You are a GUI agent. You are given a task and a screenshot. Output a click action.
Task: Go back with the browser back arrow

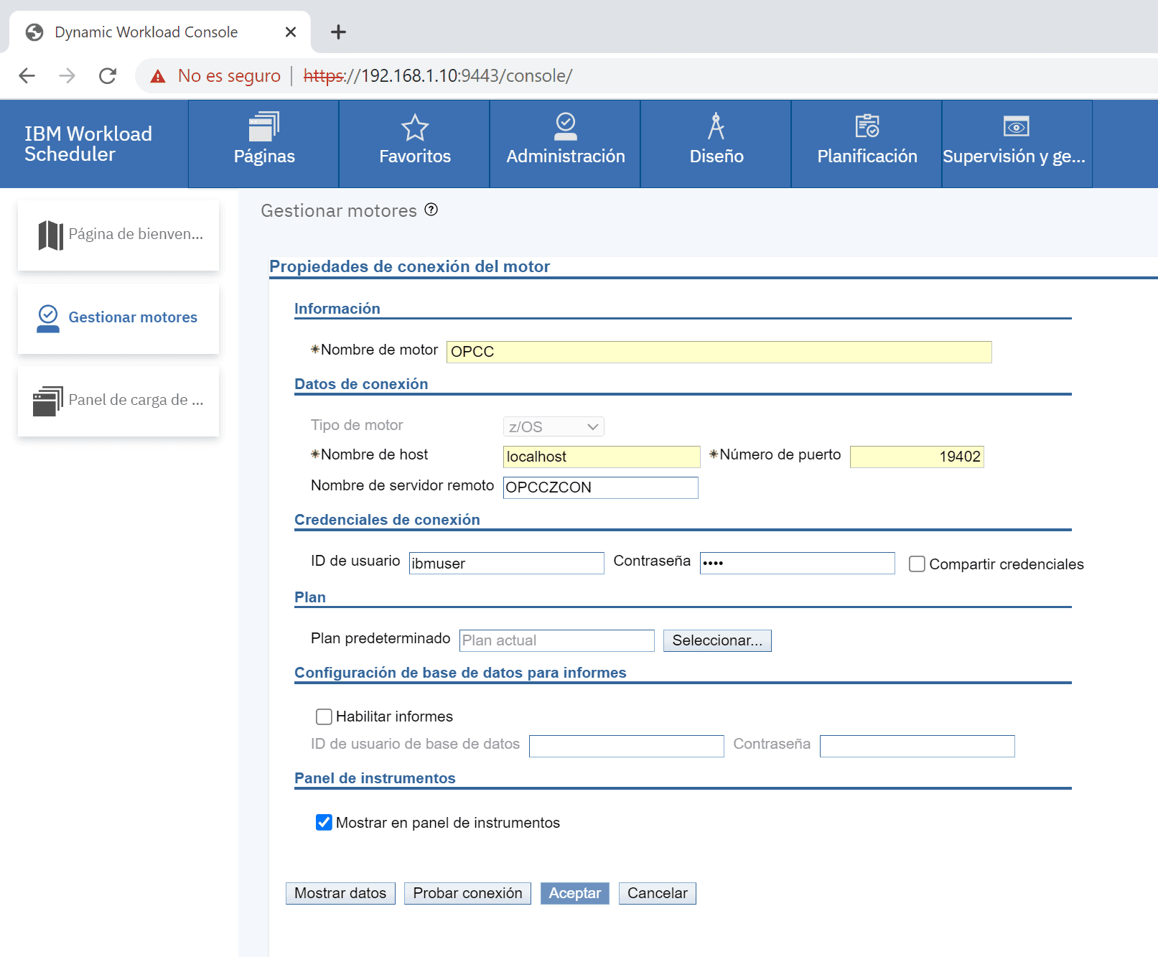point(27,75)
